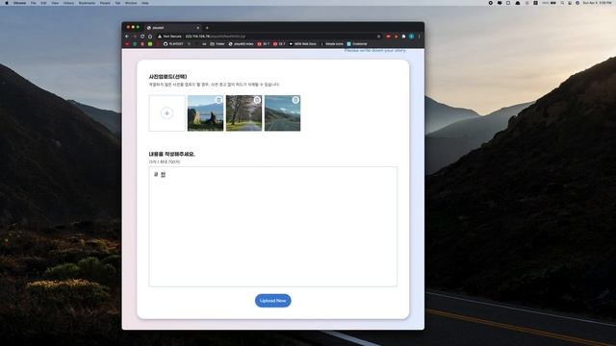Click the add photo plus box
Image resolution: width=616 pixels, height=346 pixels.
coord(167,113)
